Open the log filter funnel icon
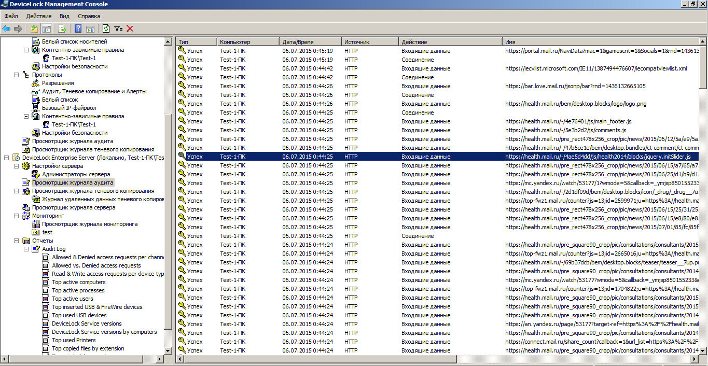 (118, 29)
